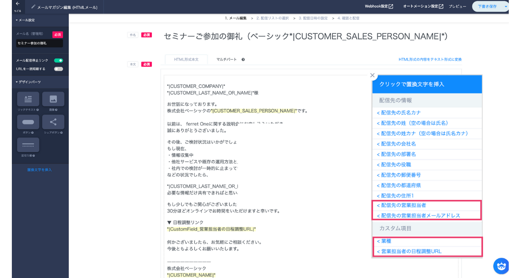524x278 pixels.
Task: Insert the シェアボタン share part
Action: pos(53,122)
